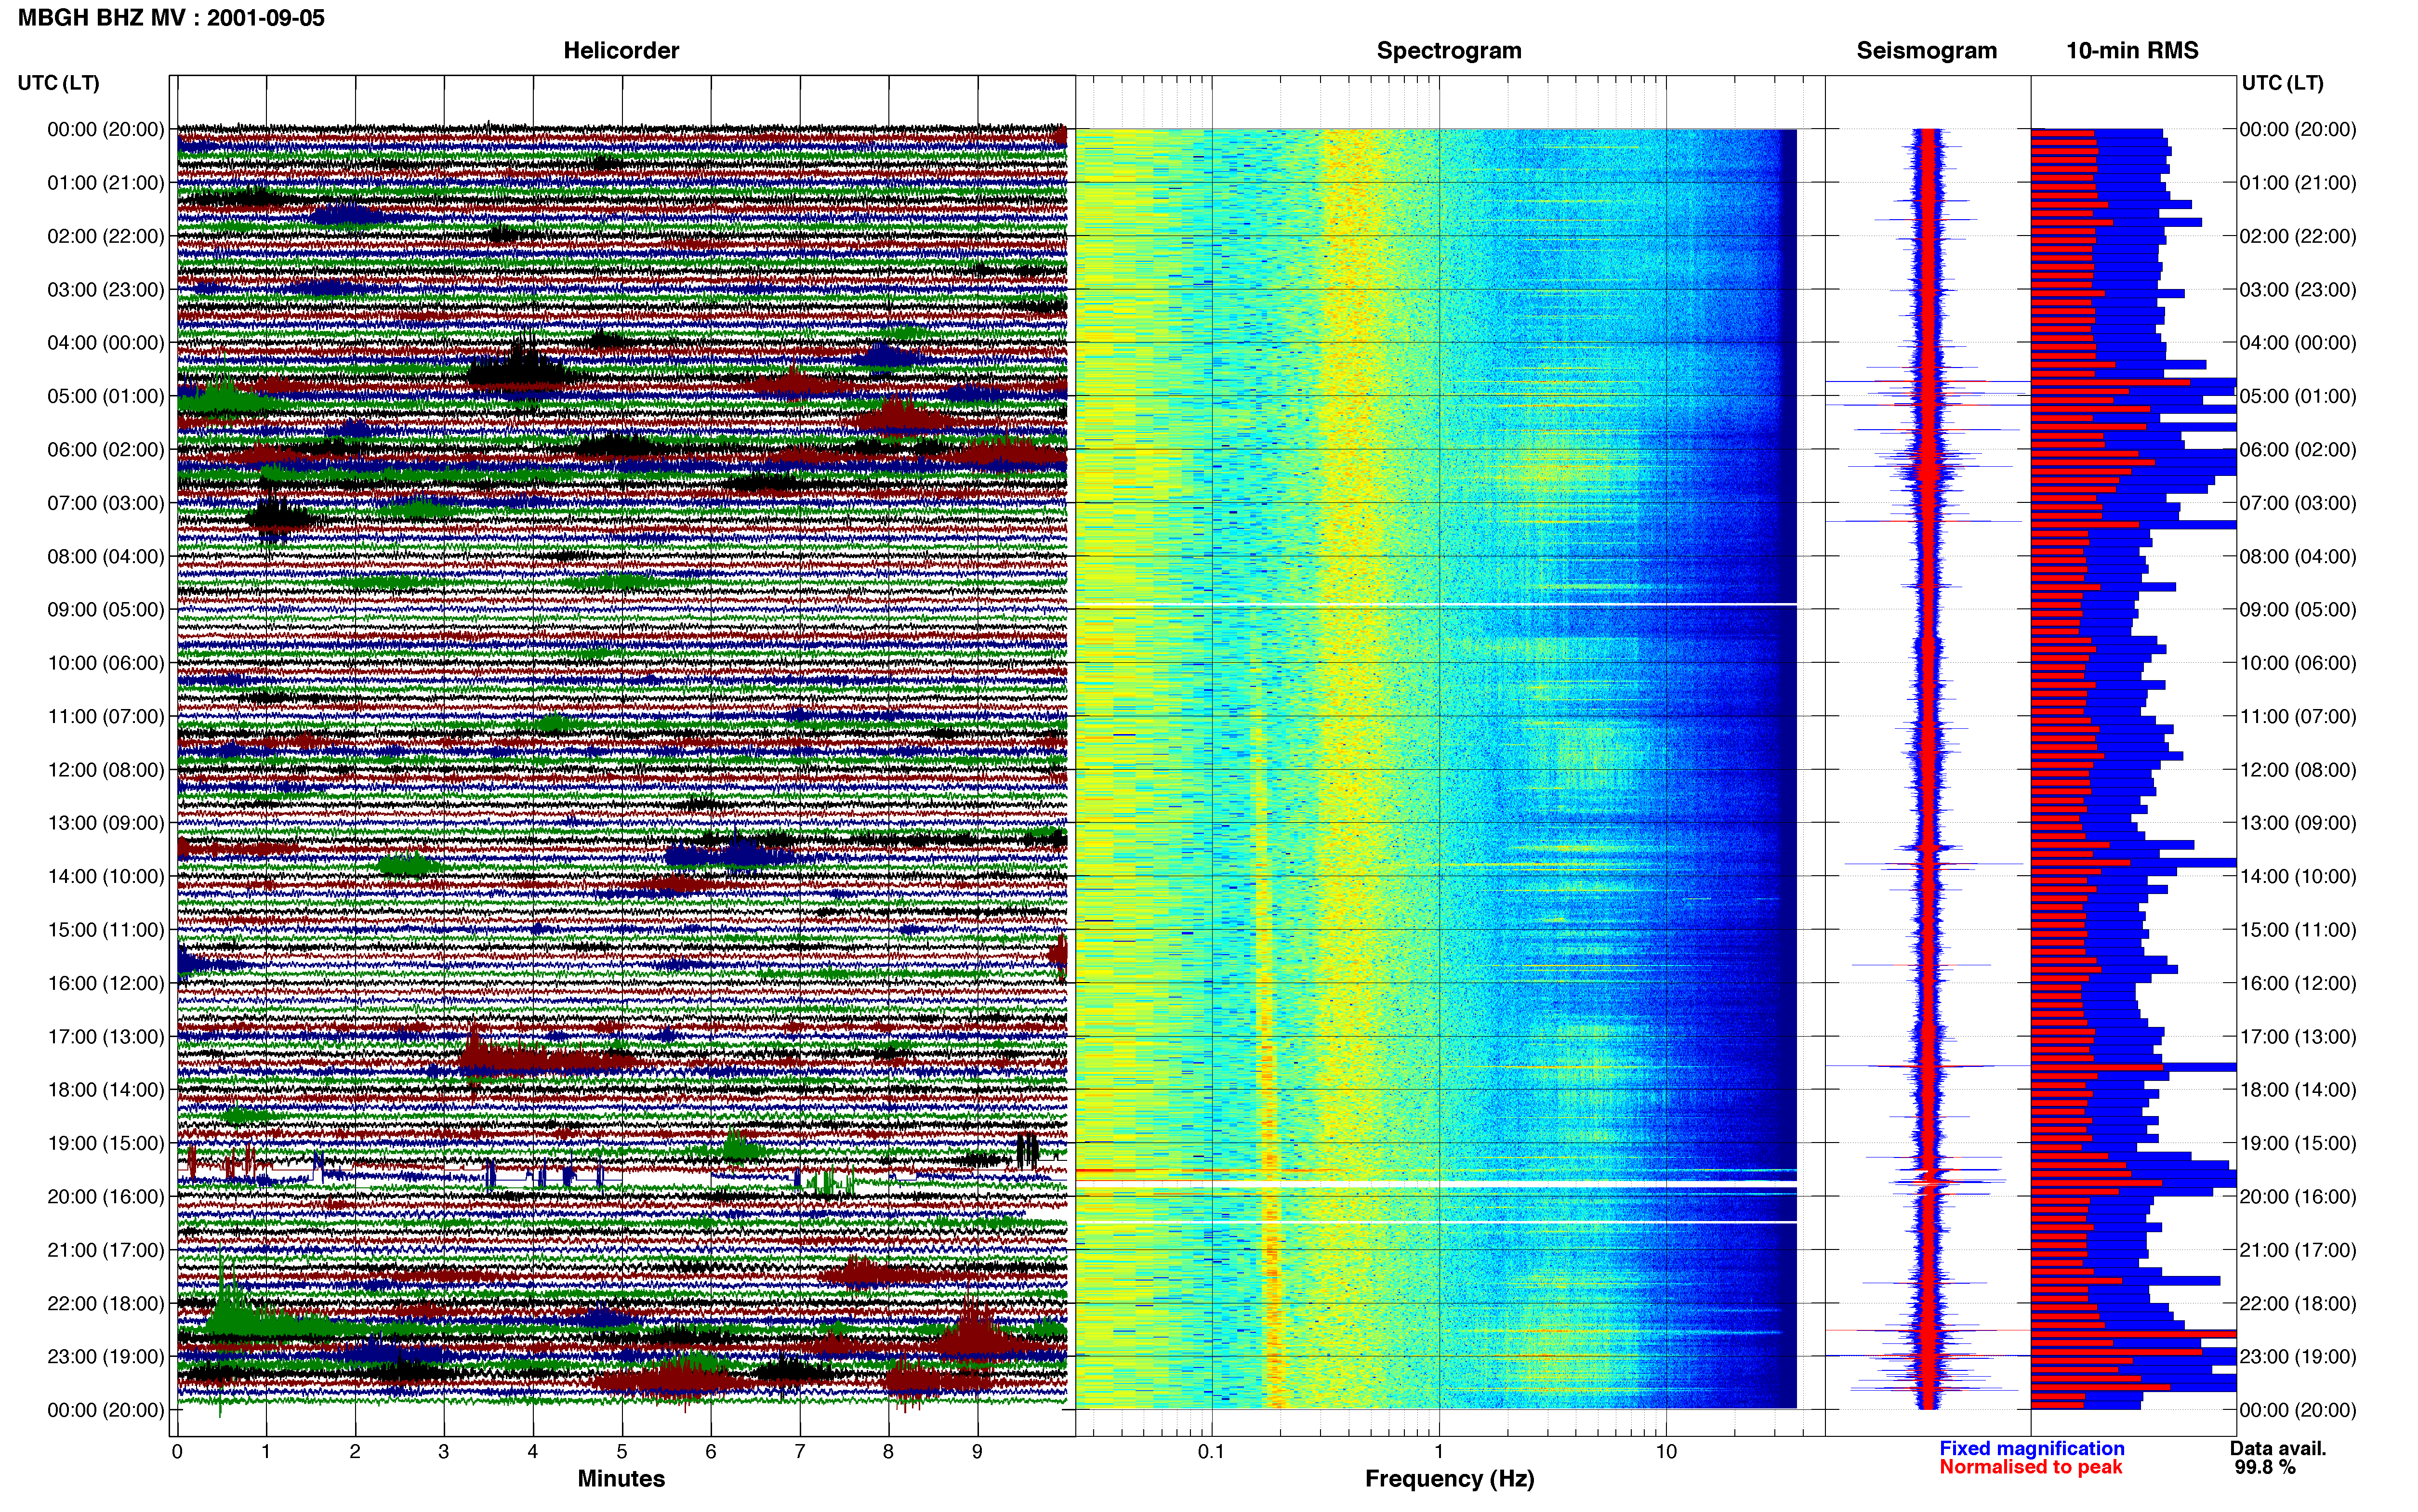Click '06:00 (02:00)' on the Helicorder time axis
Viewport: 2418px width, 1512px height.
click(106, 450)
